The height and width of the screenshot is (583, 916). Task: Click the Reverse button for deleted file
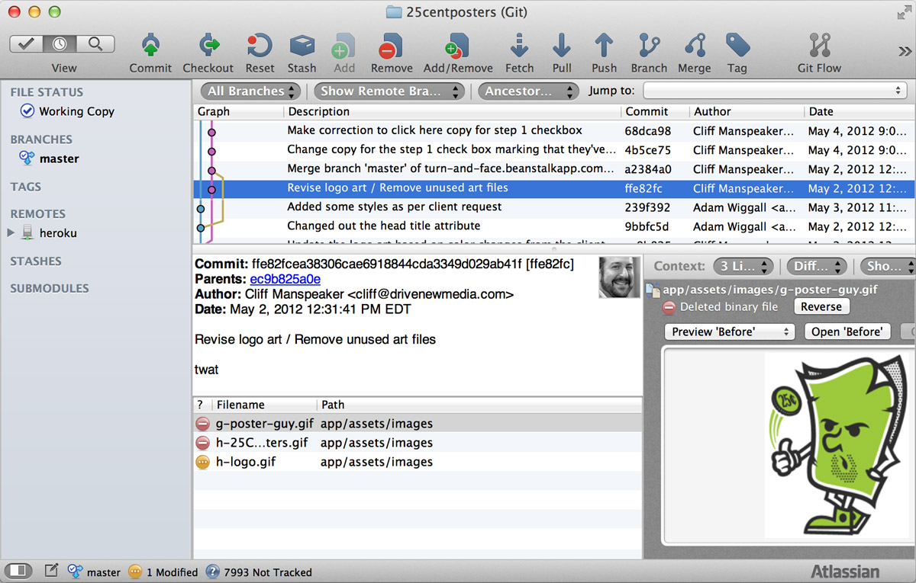(821, 306)
